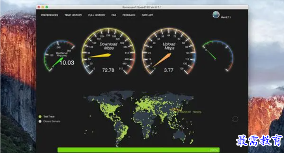
Task: Open FULL HISTORY
Action: click(97, 15)
